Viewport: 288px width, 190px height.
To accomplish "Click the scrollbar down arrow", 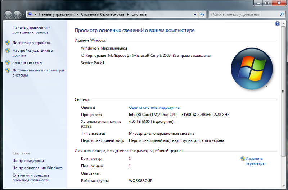I will click(x=283, y=186).
